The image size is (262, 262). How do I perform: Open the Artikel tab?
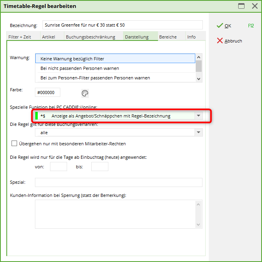(x=48, y=37)
